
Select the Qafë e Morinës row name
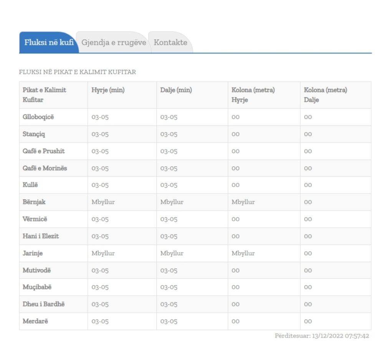(45, 168)
